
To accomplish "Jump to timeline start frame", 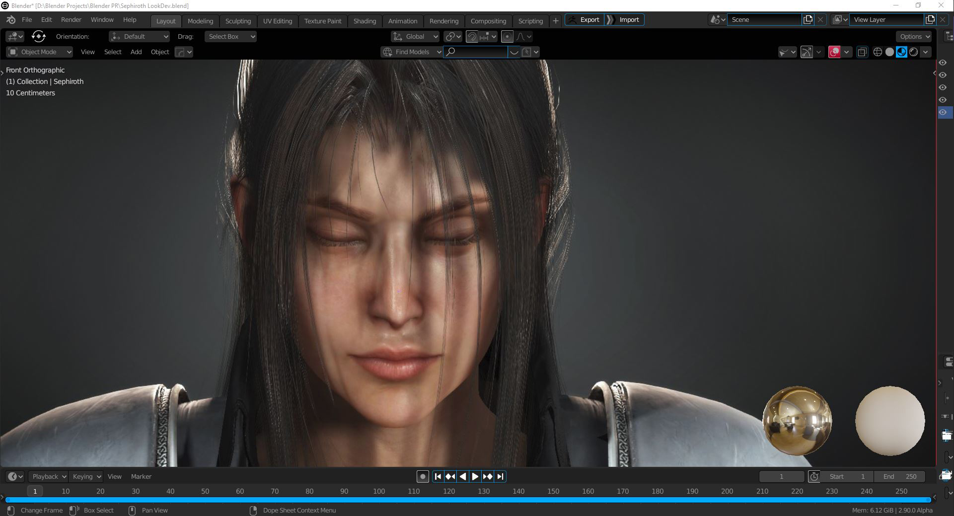I will pyautogui.click(x=438, y=477).
